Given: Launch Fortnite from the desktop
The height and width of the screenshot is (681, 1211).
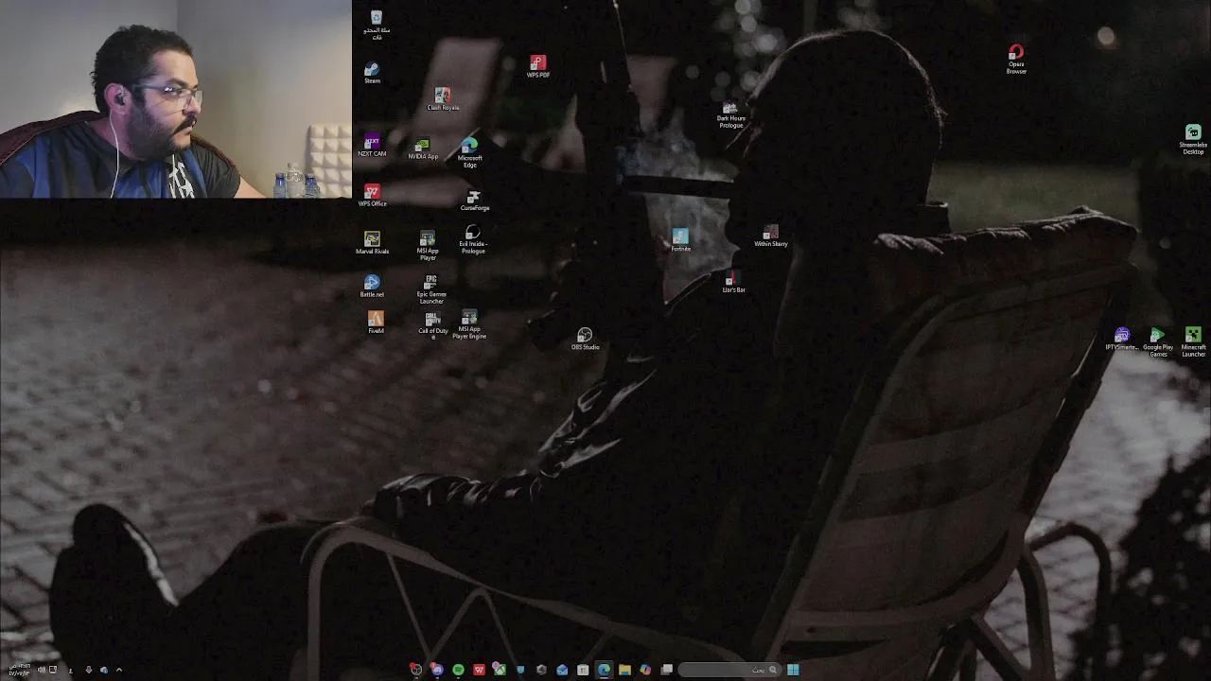Looking at the screenshot, I should [680, 239].
